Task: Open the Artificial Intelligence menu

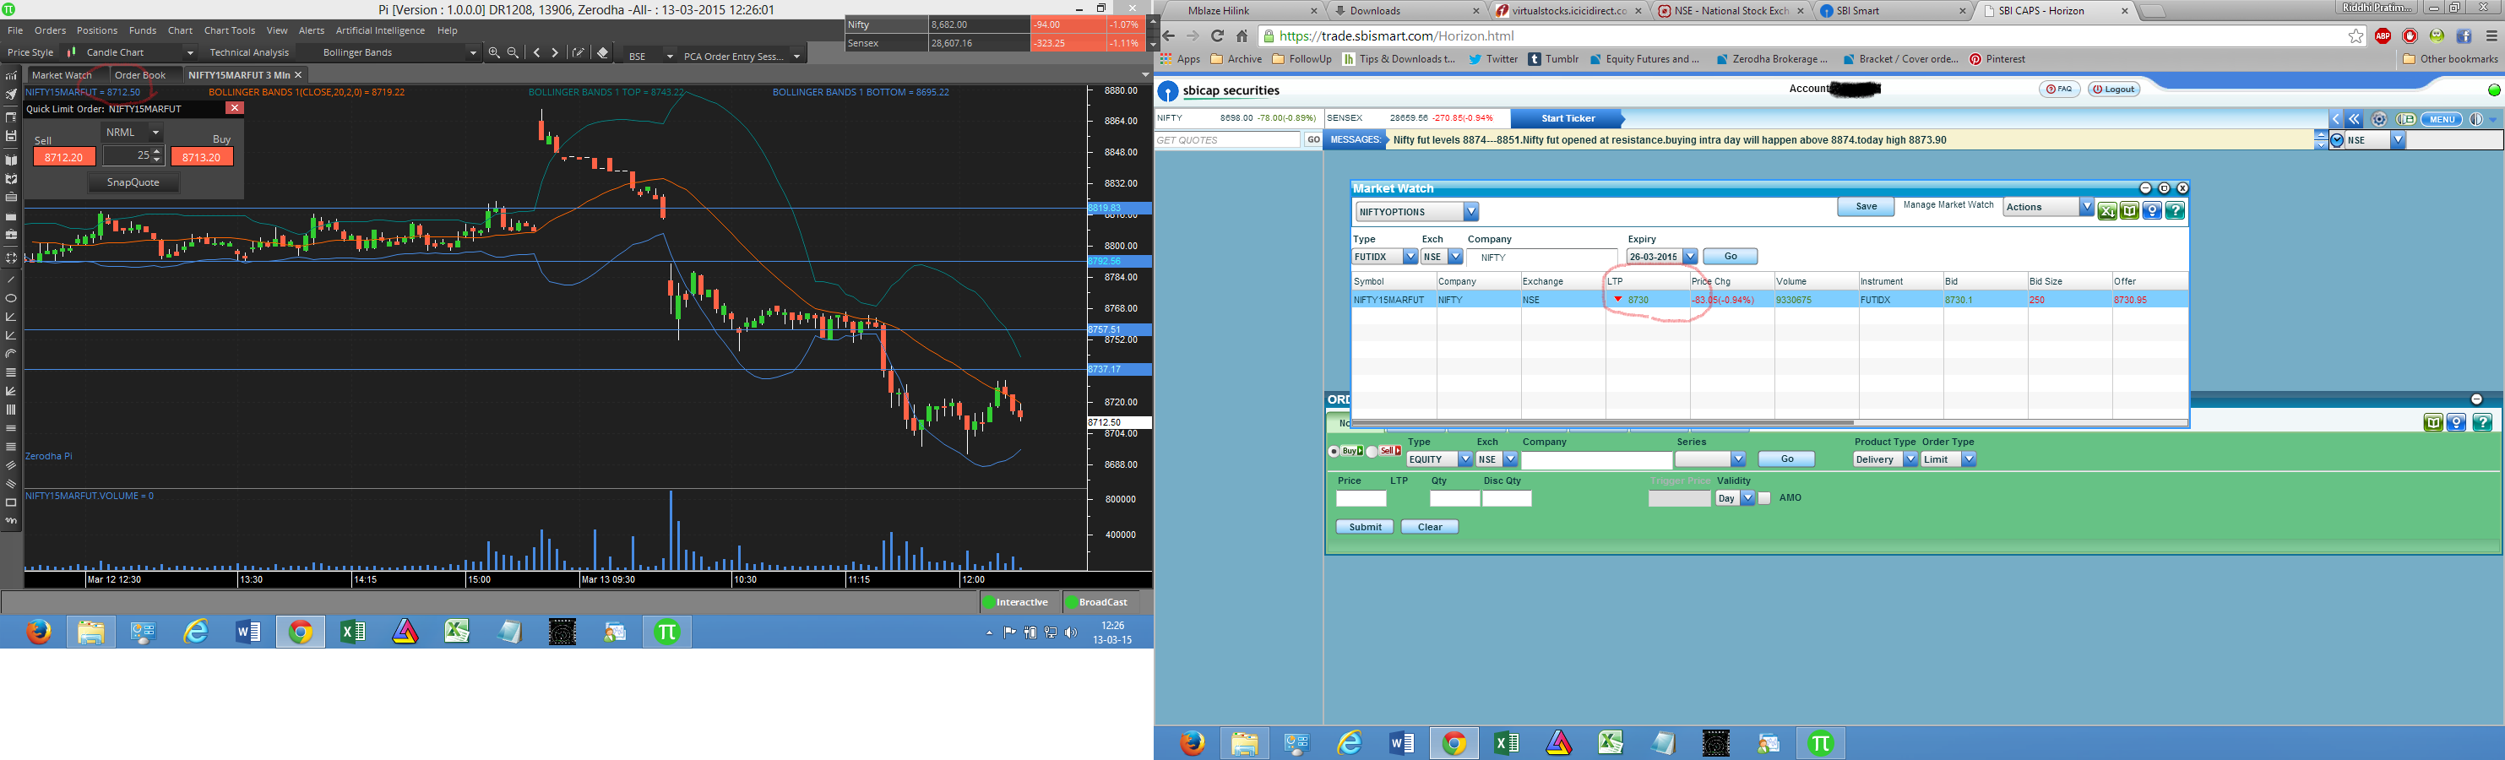Action: tap(380, 31)
